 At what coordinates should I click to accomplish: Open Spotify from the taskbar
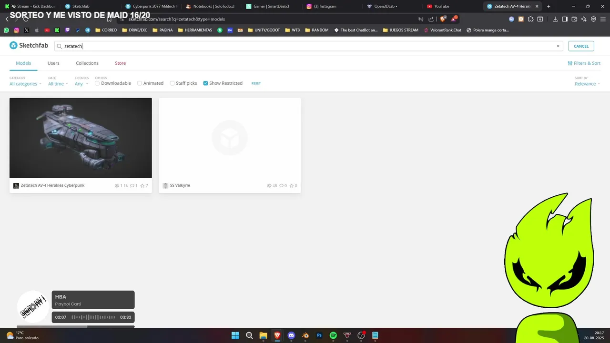tap(333, 335)
